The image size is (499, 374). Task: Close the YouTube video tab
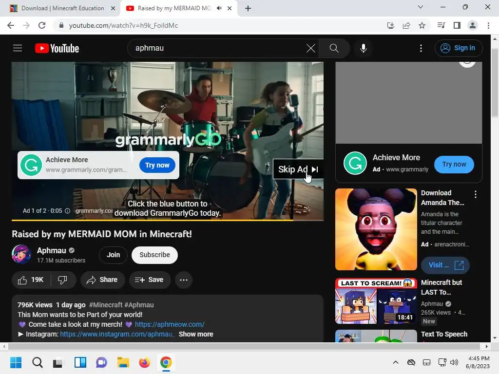(x=230, y=8)
